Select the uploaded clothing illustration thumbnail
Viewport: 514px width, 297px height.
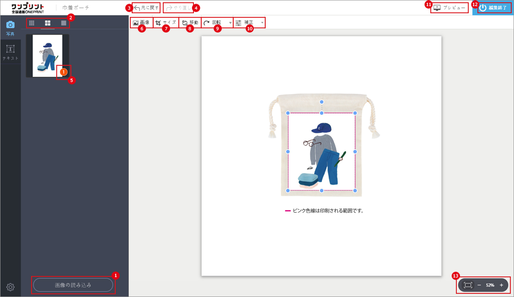48,56
